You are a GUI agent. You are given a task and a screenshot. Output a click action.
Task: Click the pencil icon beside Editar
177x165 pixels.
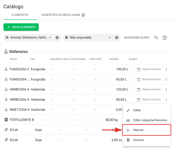coord(128,110)
